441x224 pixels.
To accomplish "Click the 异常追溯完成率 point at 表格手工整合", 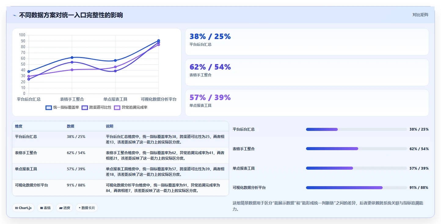I will 72,70.
